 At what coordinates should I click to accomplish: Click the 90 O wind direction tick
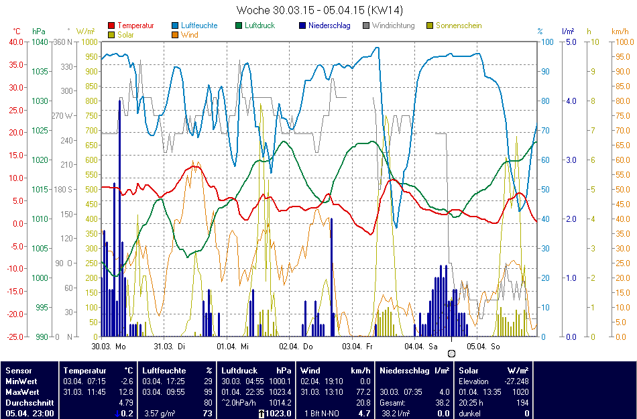click(x=64, y=263)
